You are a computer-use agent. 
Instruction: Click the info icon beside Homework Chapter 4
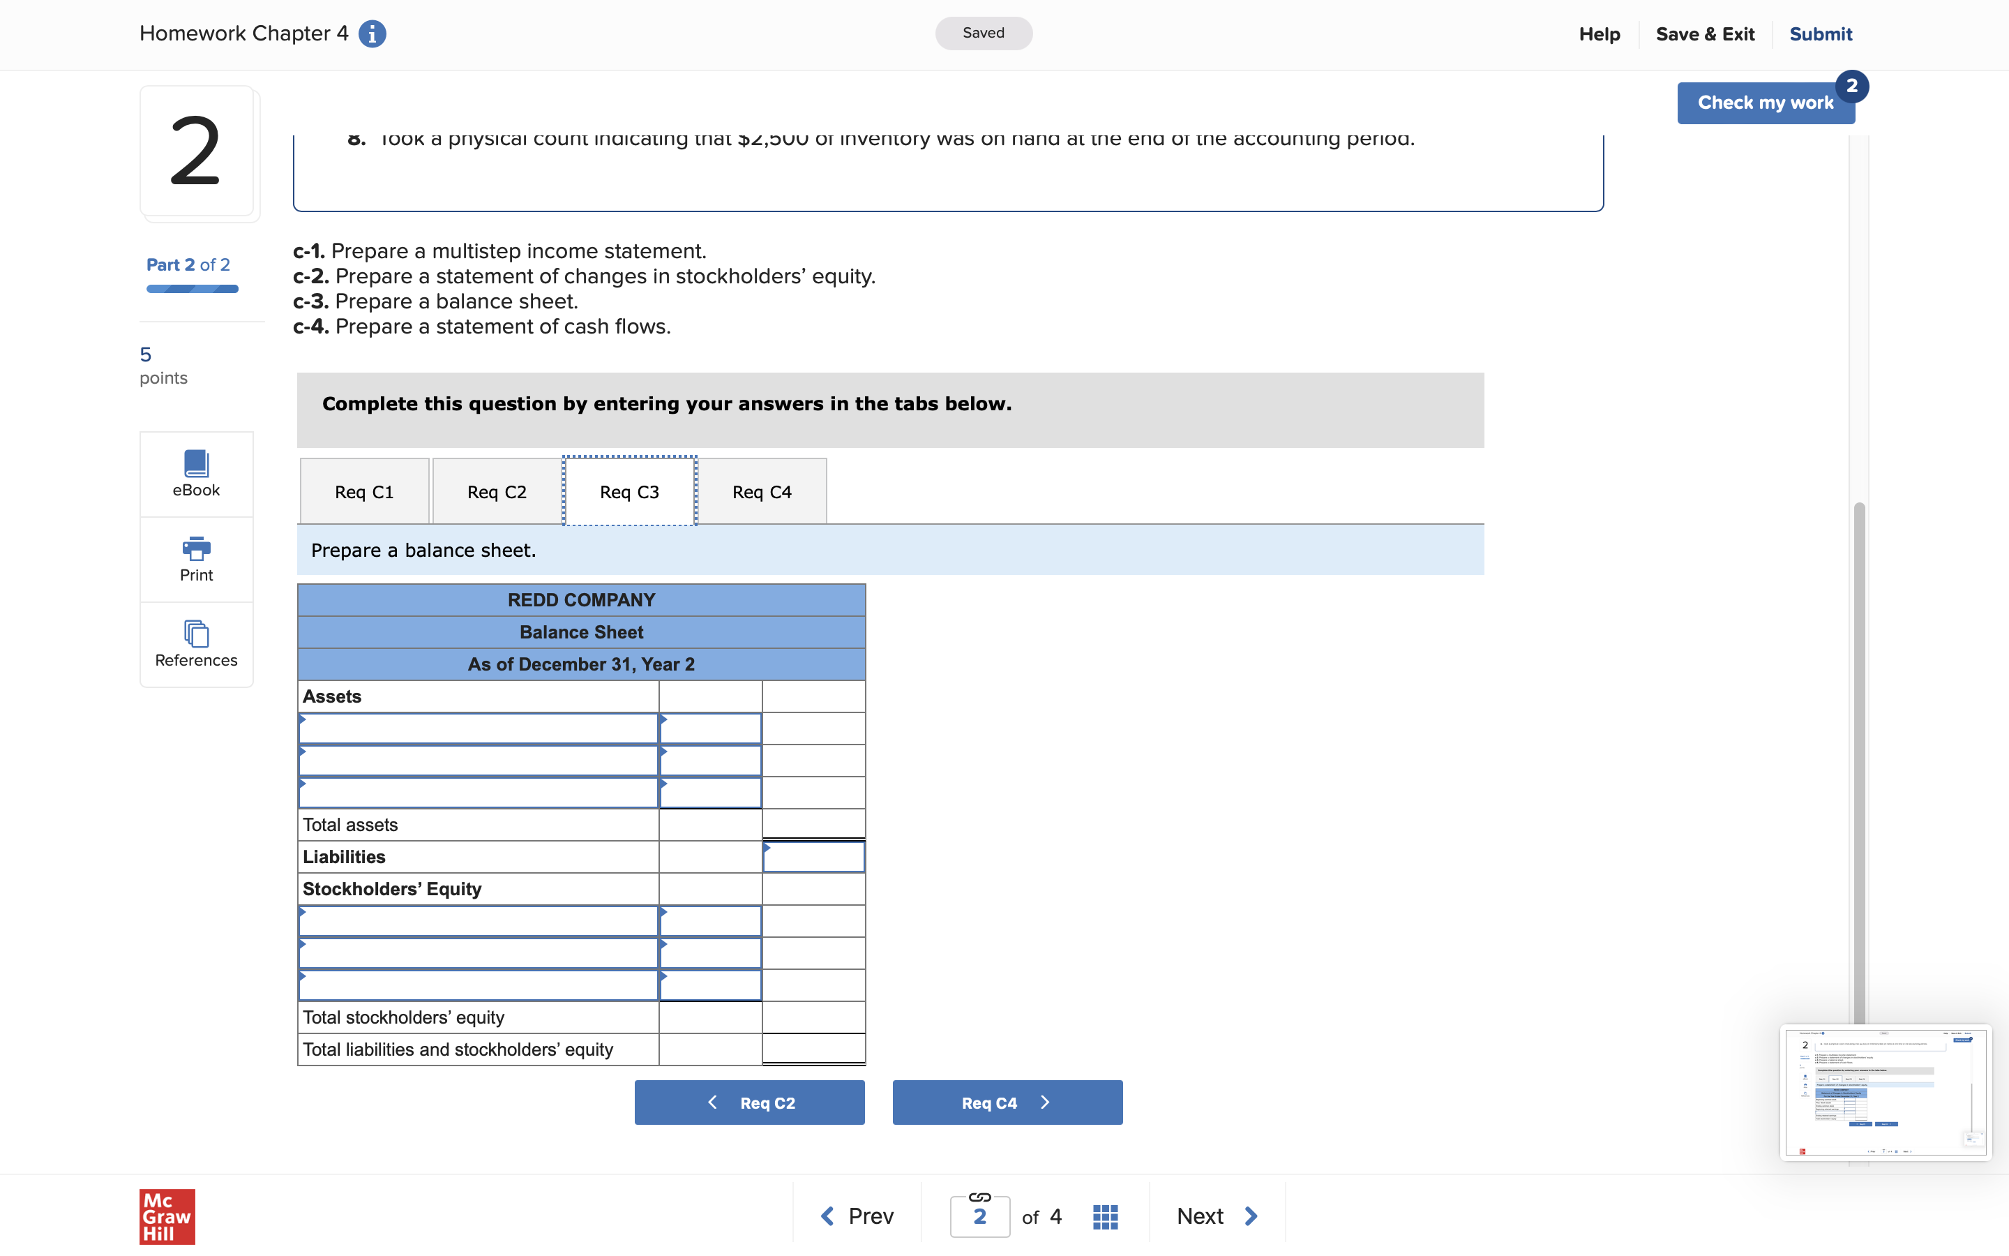[372, 34]
